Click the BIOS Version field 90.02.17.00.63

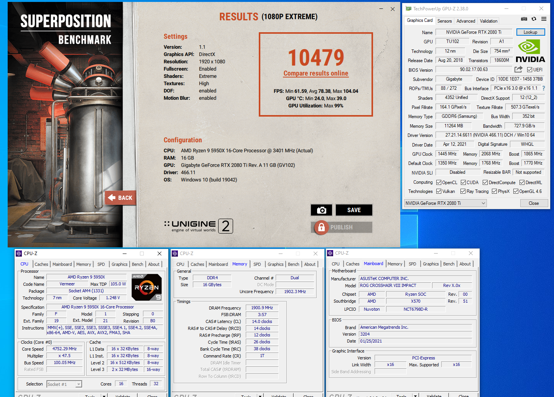tap(474, 69)
